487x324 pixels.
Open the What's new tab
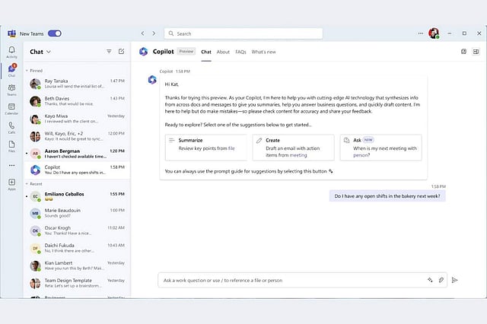click(x=263, y=52)
